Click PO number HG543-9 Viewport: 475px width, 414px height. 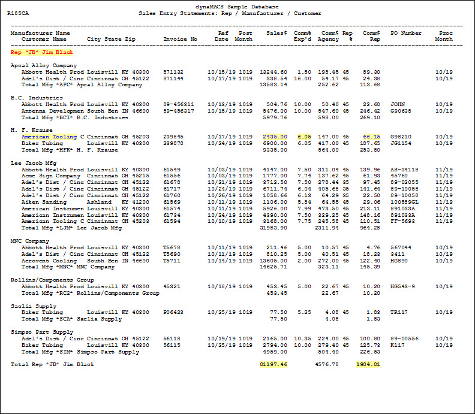402,286
